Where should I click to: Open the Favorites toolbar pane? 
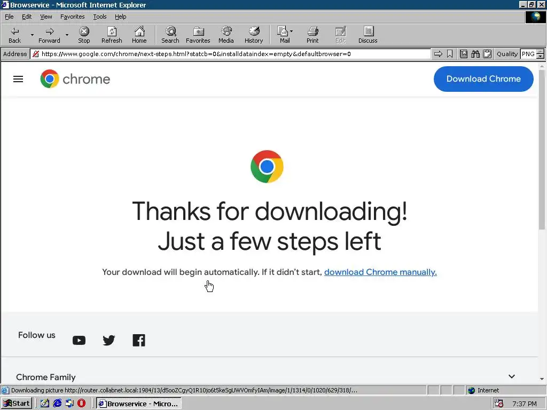click(x=198, y=35)
